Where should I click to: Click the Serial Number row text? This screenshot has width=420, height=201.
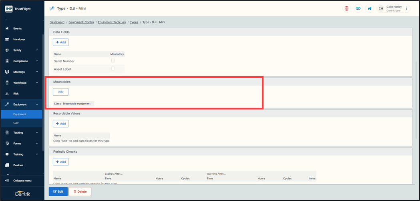(64, 61)
